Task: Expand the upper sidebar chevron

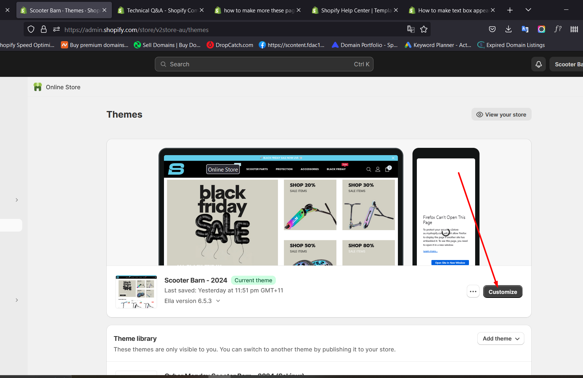Action: 17,200
